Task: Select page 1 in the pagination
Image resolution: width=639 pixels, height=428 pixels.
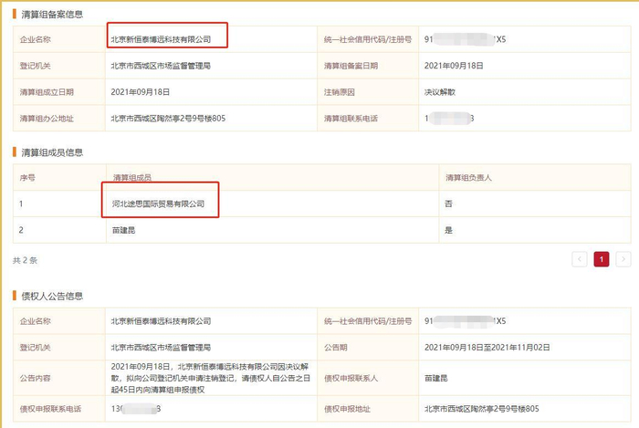Action: coord(601,259)
